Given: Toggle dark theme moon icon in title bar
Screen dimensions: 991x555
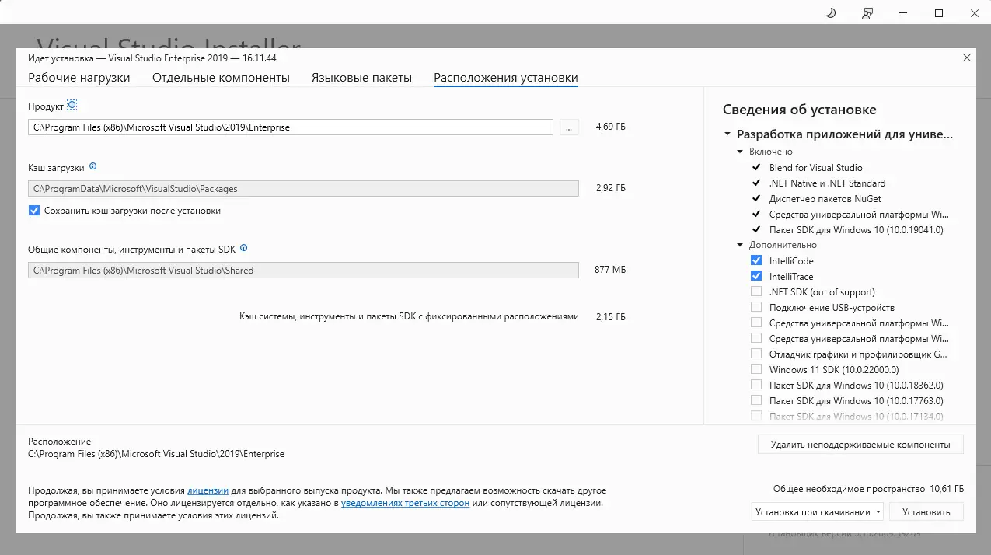Looking at the screenshot, I should tap(831, 13).
